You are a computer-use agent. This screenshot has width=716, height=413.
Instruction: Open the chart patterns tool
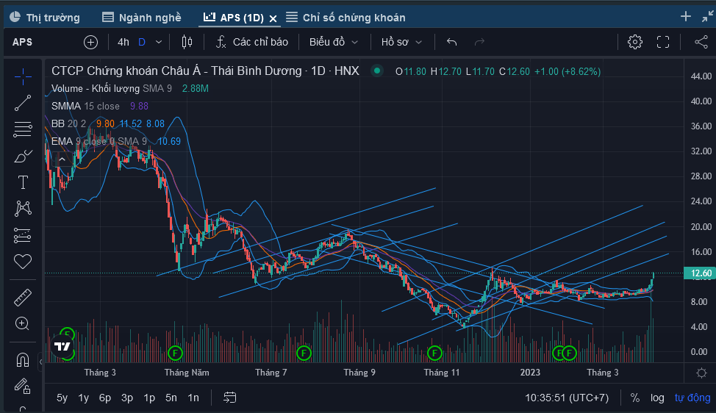22,209
